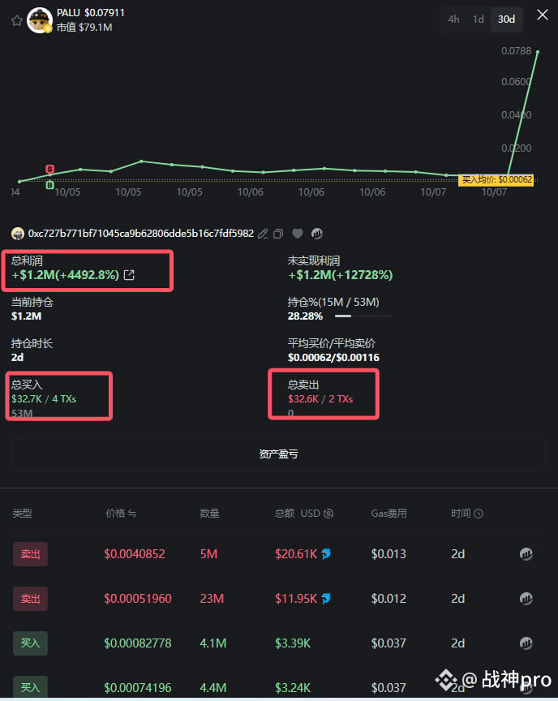Image resolution: width=558 pixels, height=701 pixels.
Task: Click the red sell marker on chart
Action: point(50,170)
